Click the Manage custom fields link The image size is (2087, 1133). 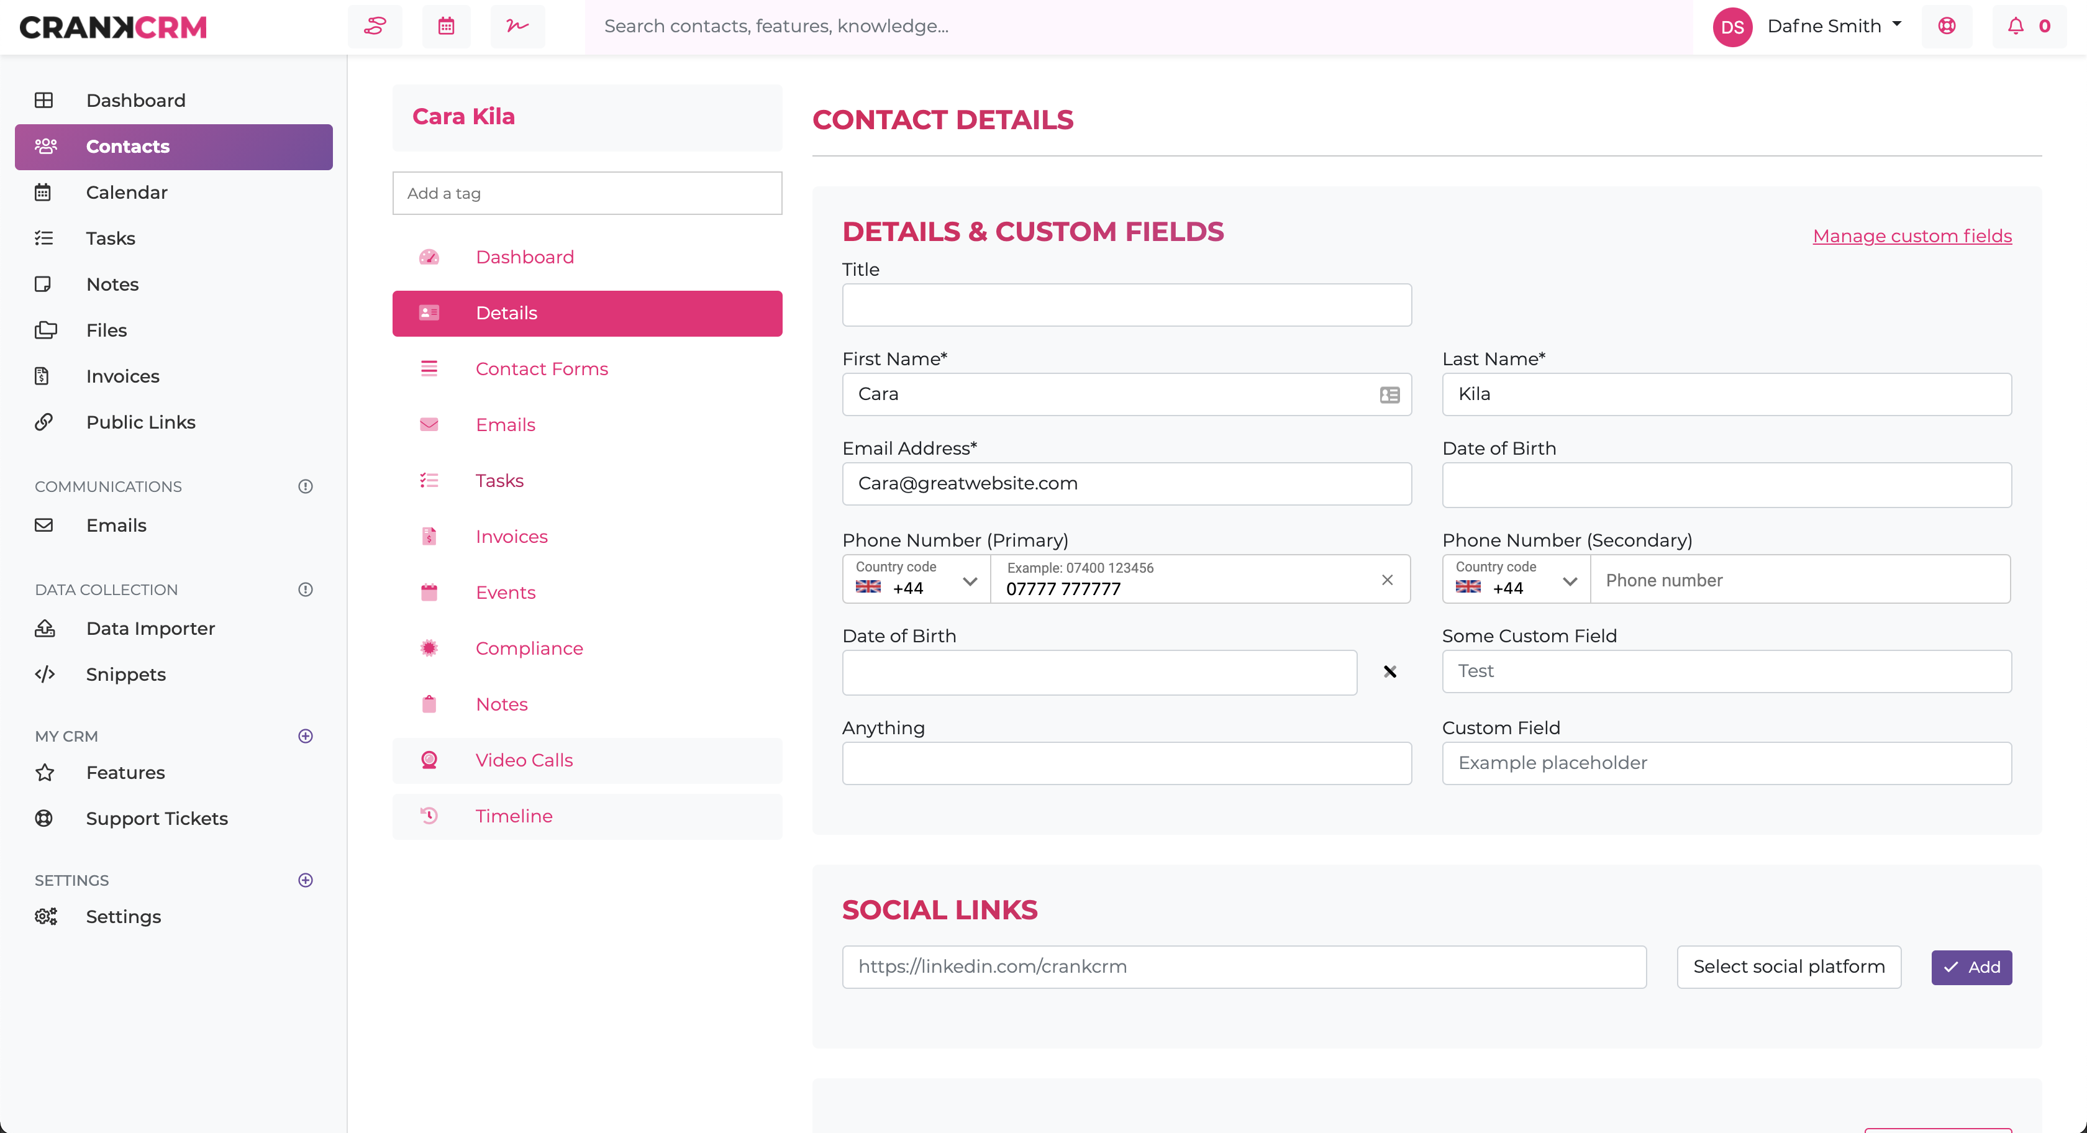coord(1912,236)
